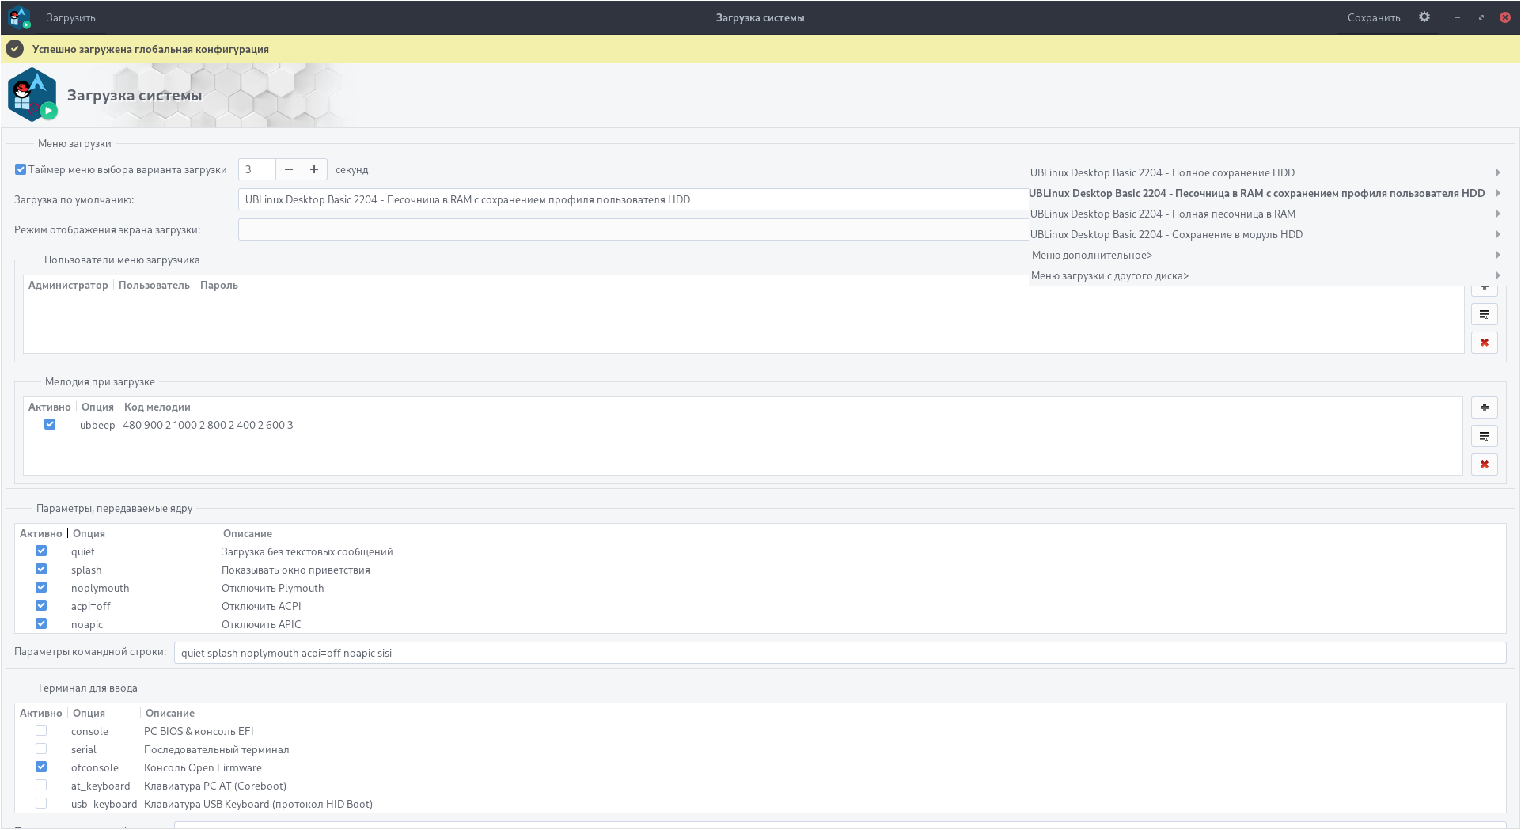Edit the selected boot melody

click(x=1485, y=436)
